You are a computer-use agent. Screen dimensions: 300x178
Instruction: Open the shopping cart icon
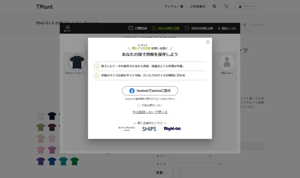click(x=226, y=6)
